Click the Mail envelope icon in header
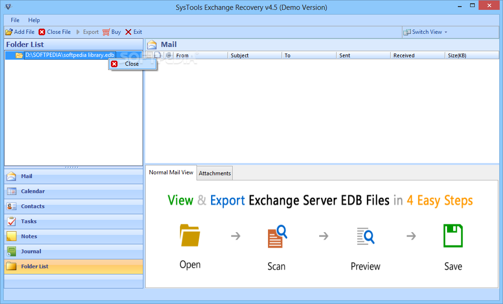503x304 pixels. click(x=152, y=45)
